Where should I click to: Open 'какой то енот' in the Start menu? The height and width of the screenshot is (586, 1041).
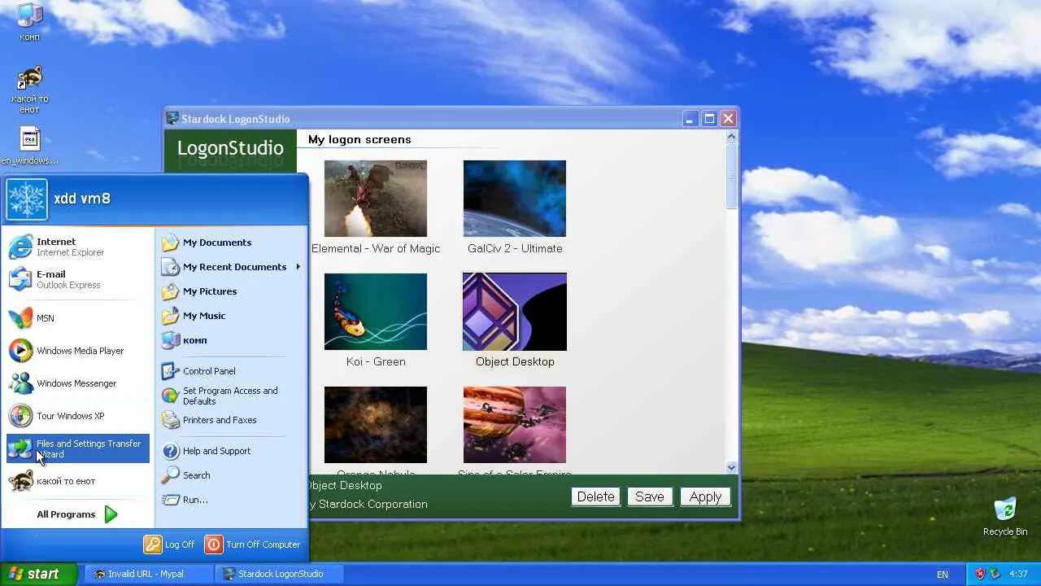point(78,481)
